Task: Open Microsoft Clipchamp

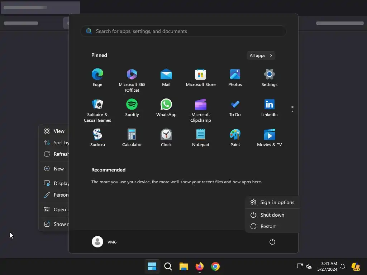Action: click(x=201, y=110)
